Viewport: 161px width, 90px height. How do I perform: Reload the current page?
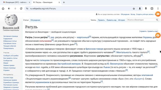point(21,8)
